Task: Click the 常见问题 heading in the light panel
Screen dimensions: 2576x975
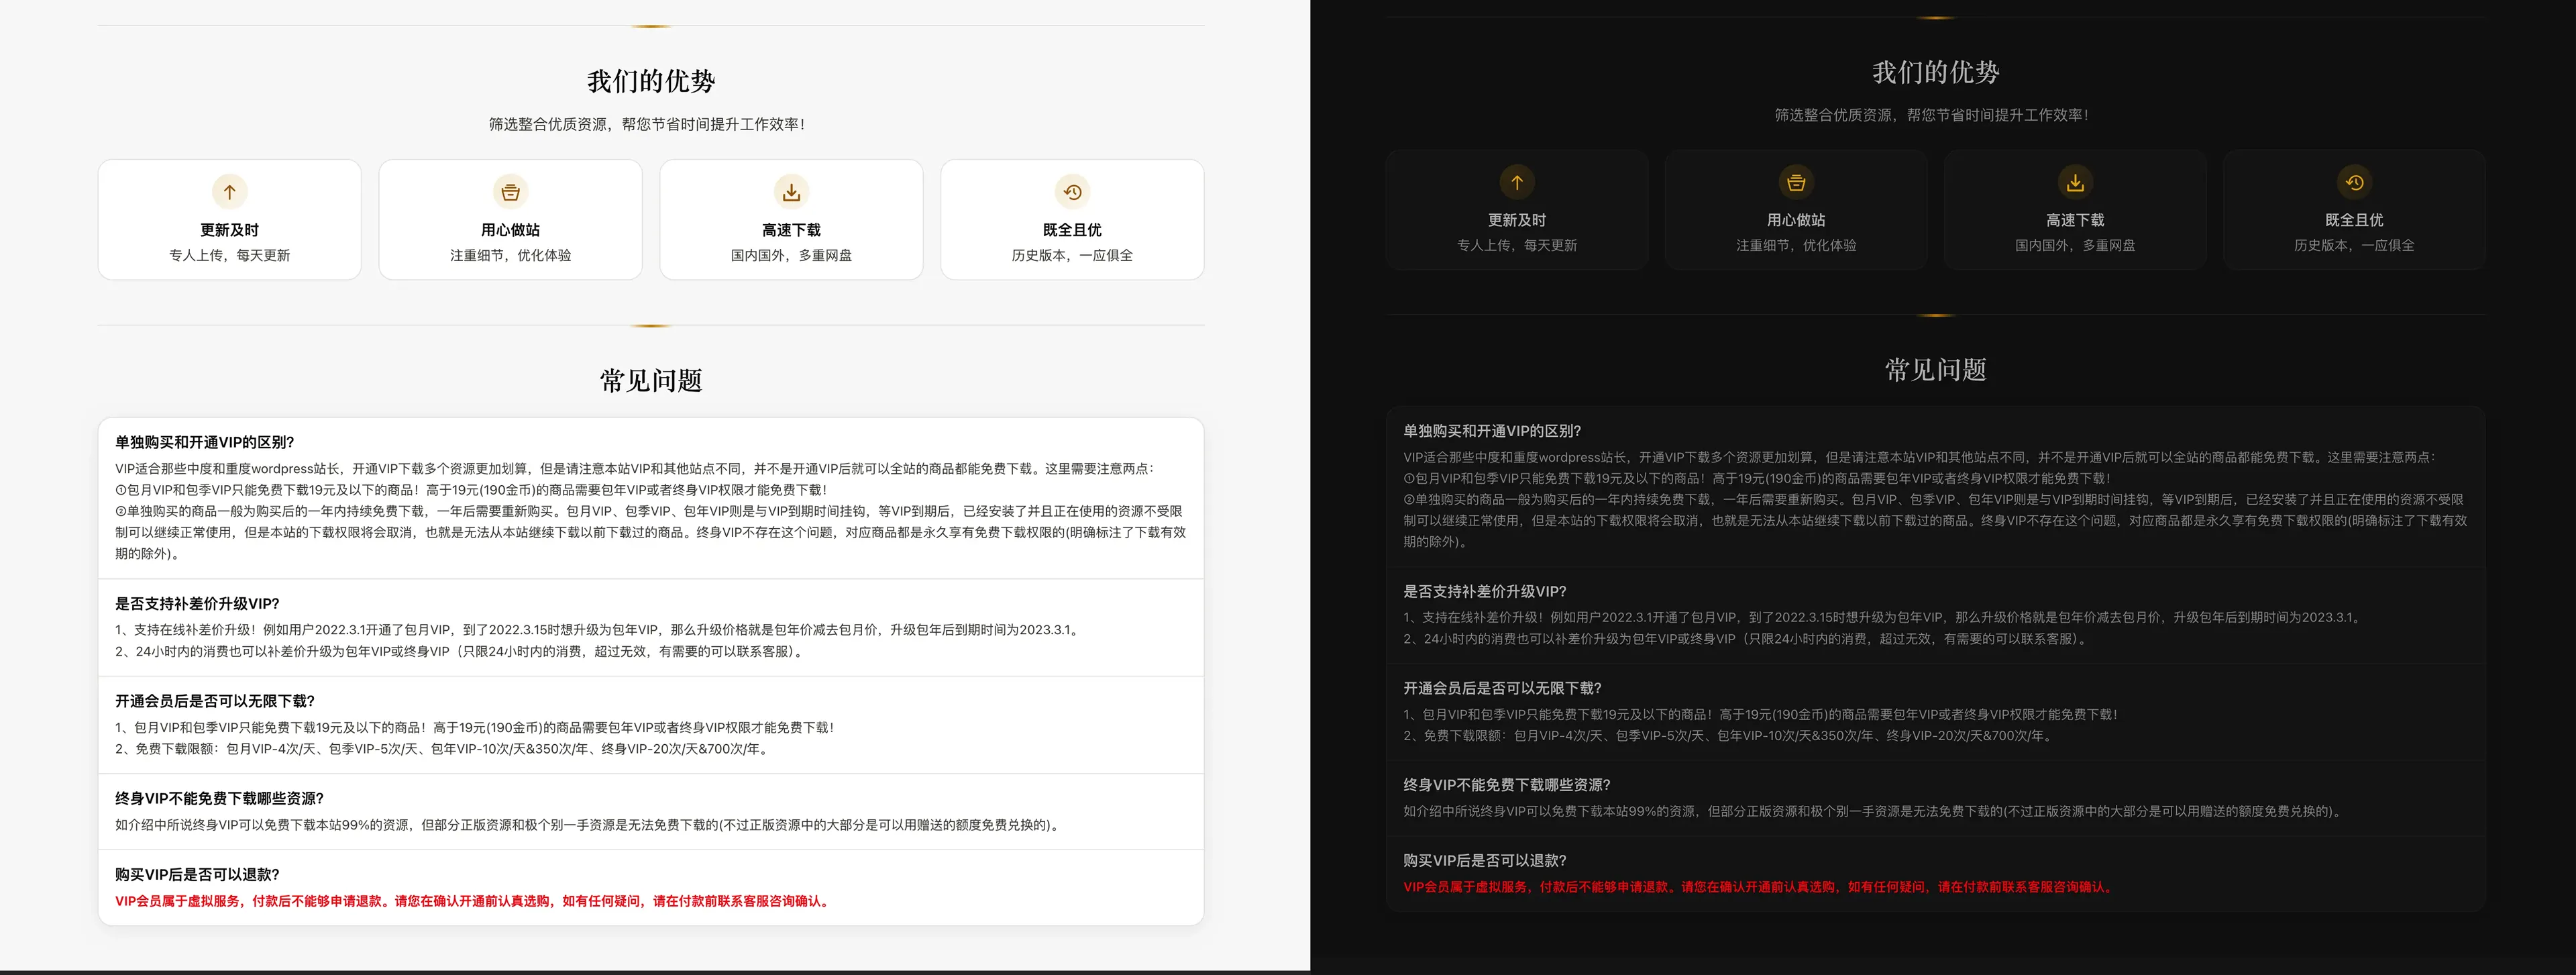Action: (651, 380)
